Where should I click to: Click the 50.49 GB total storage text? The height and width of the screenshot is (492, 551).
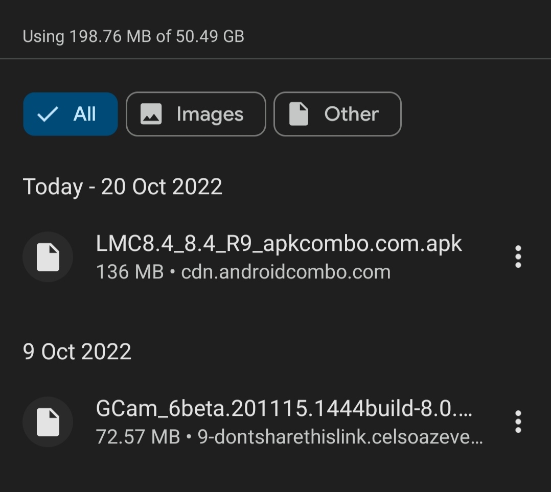point(210,36)
